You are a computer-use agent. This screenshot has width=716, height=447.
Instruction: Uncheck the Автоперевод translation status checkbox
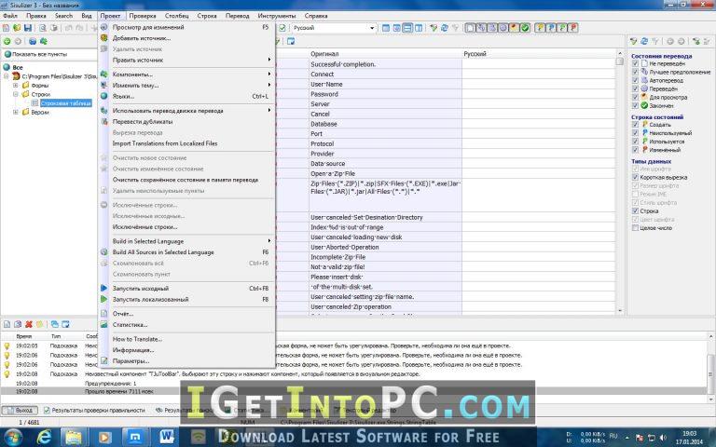pyautogui.click(x=635, y=80)
